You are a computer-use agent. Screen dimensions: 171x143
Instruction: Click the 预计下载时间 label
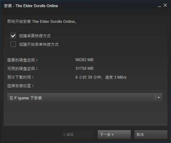tap(20, 77)
